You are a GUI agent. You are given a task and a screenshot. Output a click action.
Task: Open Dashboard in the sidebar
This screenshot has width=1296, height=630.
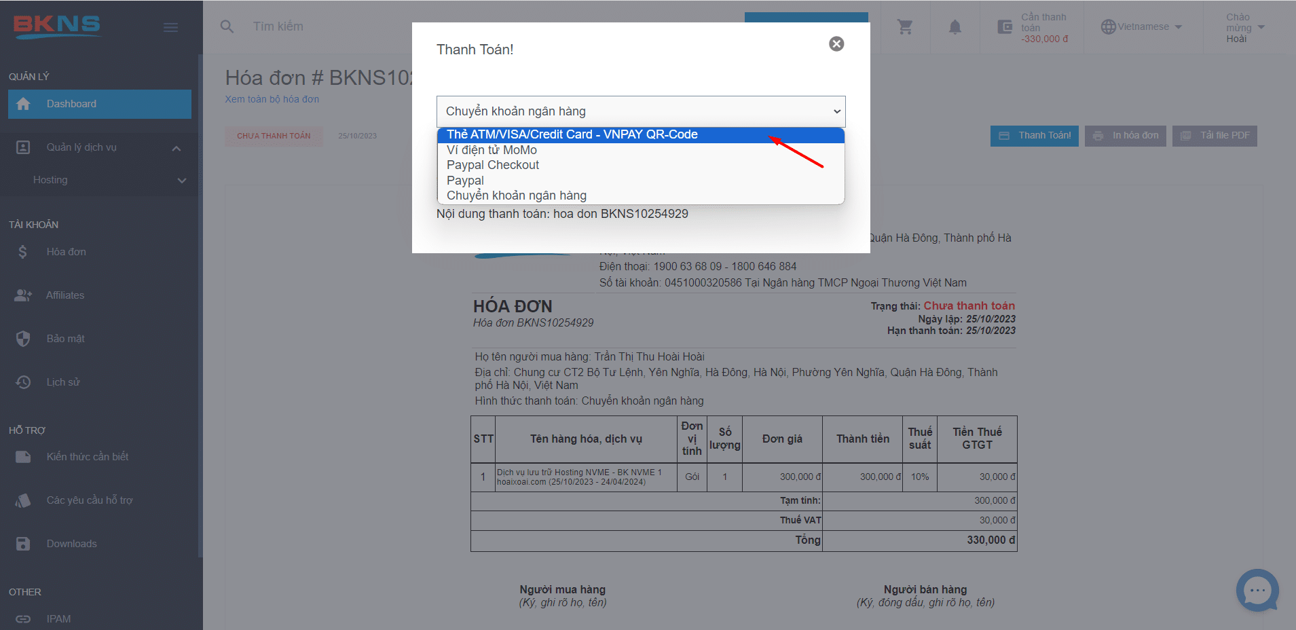click(100, 104)
